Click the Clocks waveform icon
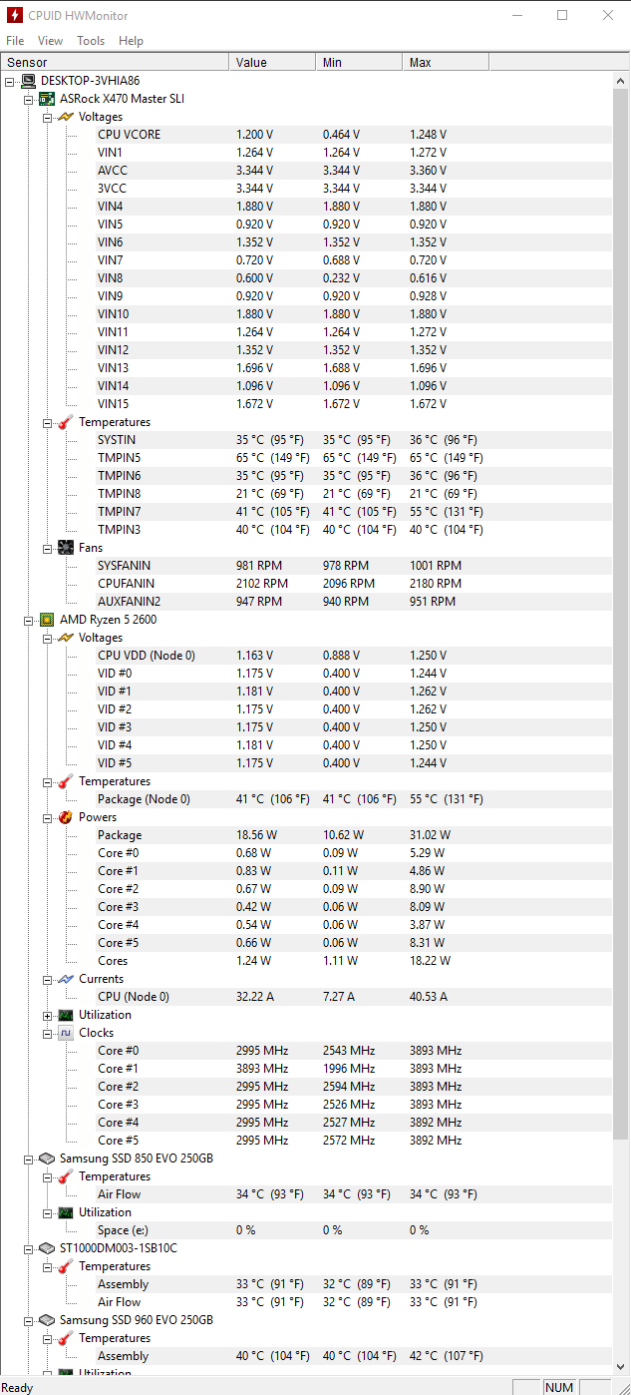 coord(66,1033)
